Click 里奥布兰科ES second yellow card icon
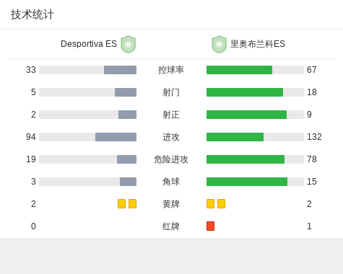Image resolution: width=343 pixels, height=274 pixels. pyautogui.click(x=221, y=203)
